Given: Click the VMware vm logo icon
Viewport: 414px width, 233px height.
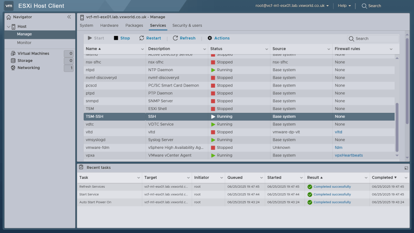Looking at the screenshot, I should coord(9,6).
